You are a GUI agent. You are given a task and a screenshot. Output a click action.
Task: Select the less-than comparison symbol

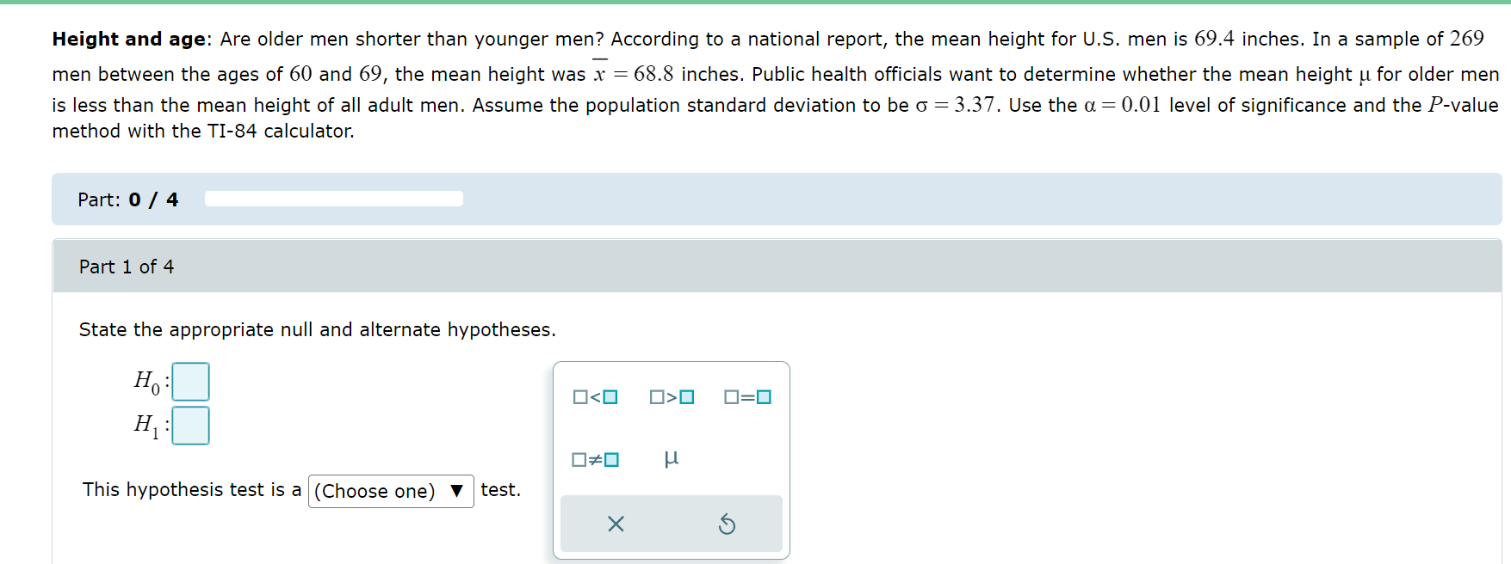click(x=597, y=396)
